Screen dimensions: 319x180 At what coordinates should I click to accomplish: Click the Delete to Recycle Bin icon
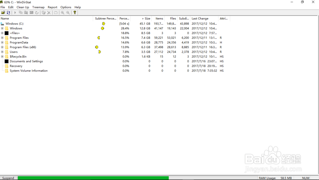pyautogui.click(x=43, y=13)
